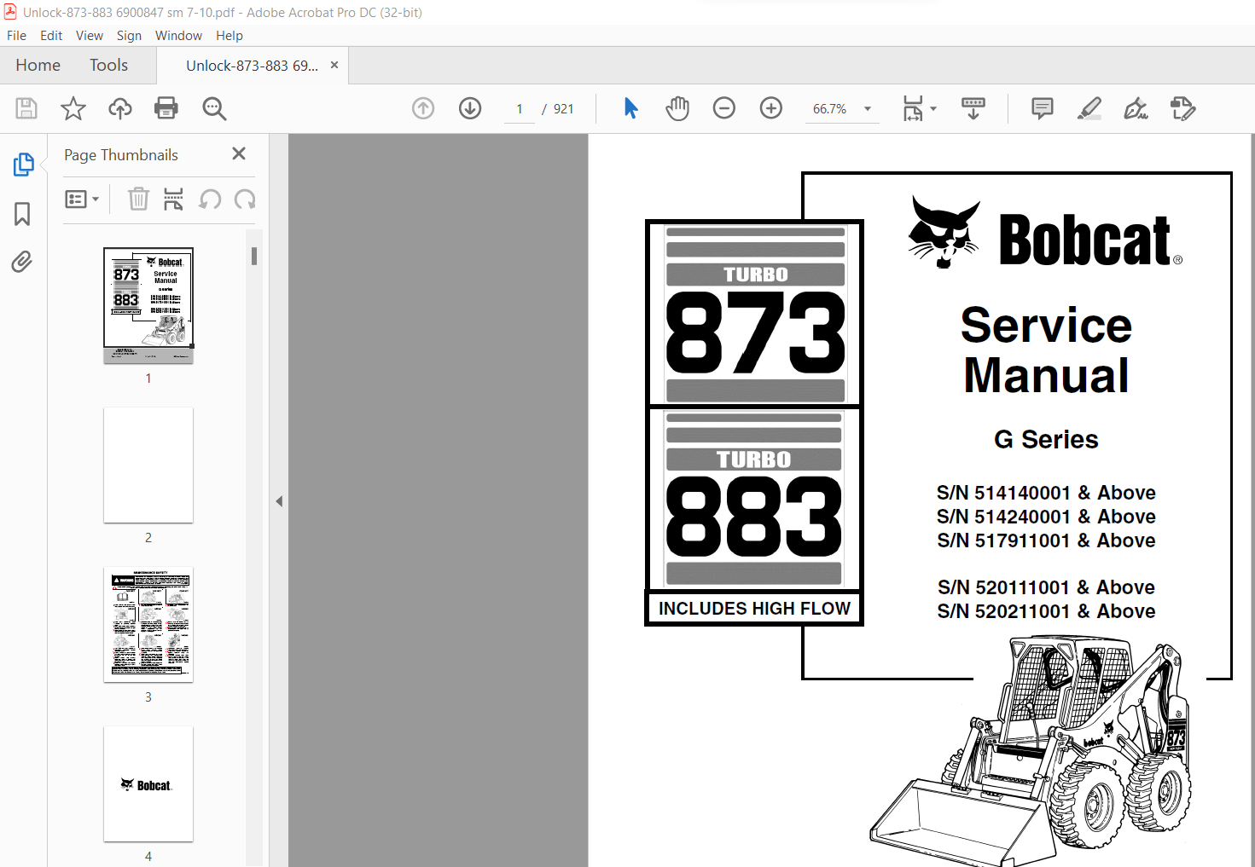Image resolution: width=1255 pixels, height=867 pixels.
Task: Select page 3 thumbnail
Action: pos(148,624)
